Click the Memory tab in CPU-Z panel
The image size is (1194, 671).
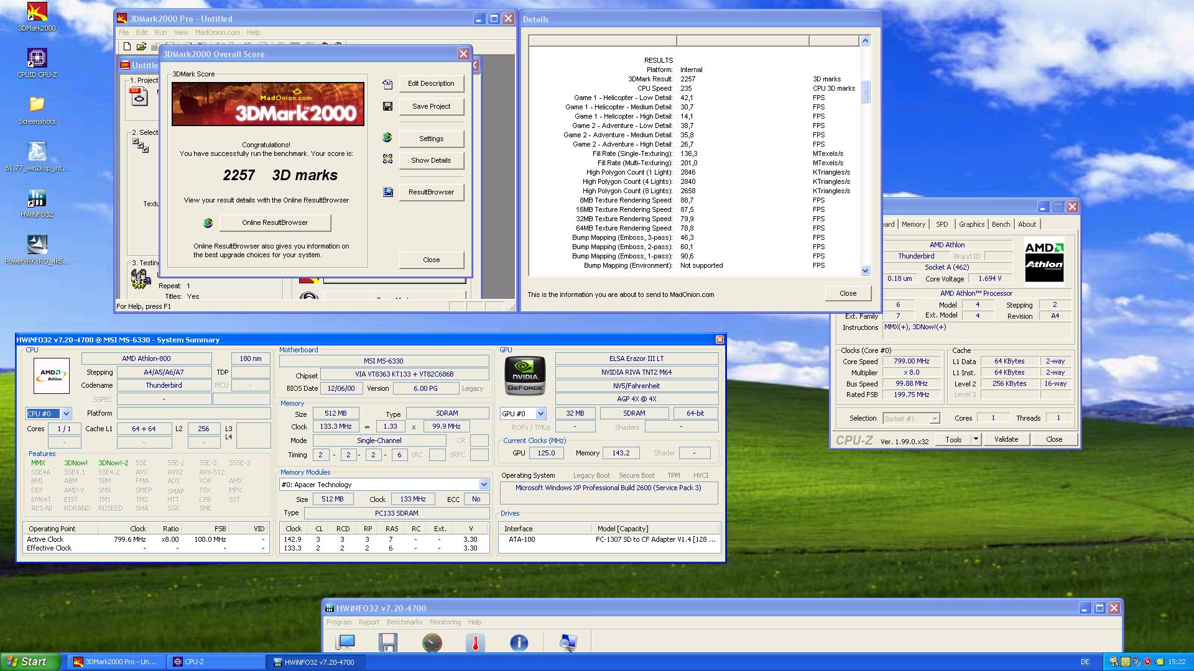(913, 224)
